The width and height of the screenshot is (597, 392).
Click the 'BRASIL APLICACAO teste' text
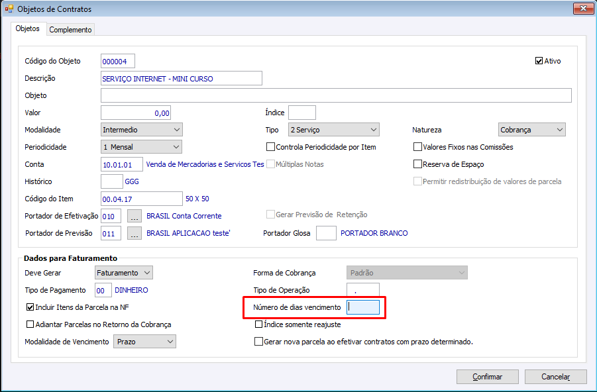click(188, 233)
